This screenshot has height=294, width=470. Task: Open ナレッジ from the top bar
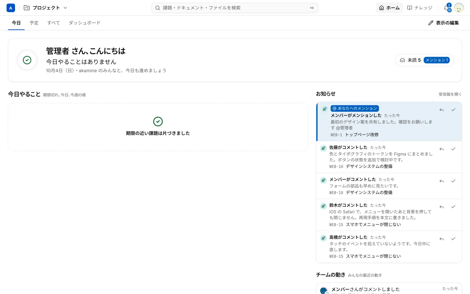tap(419, 8)
